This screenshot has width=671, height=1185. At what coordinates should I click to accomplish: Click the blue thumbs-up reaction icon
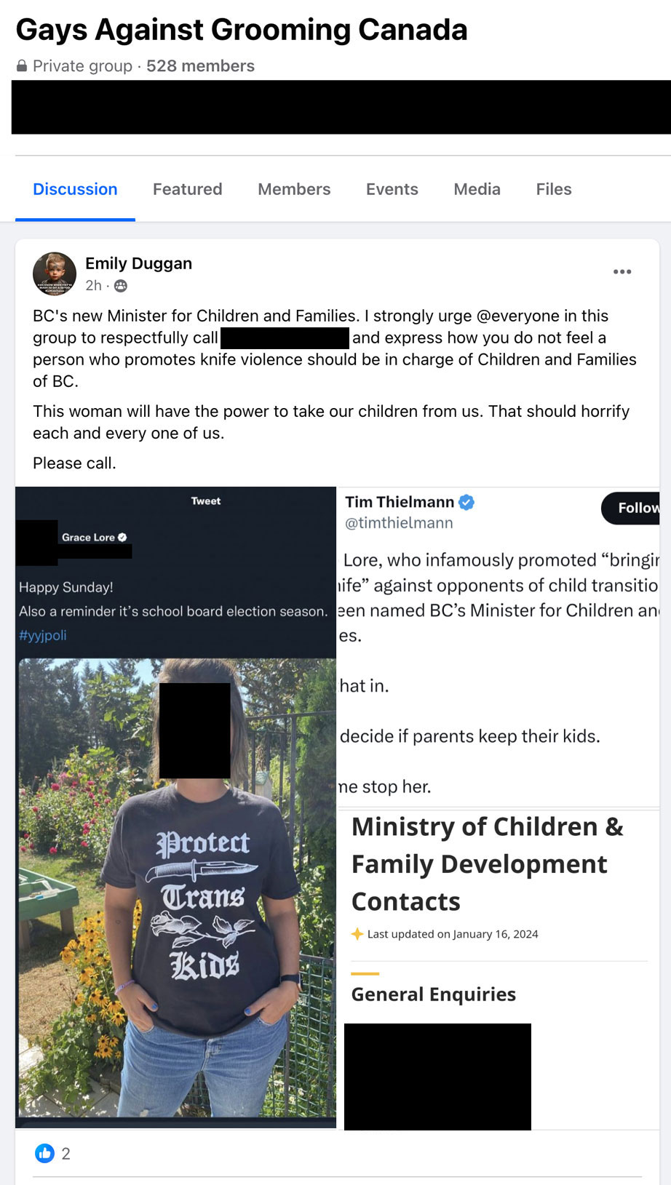point(45,1153)
